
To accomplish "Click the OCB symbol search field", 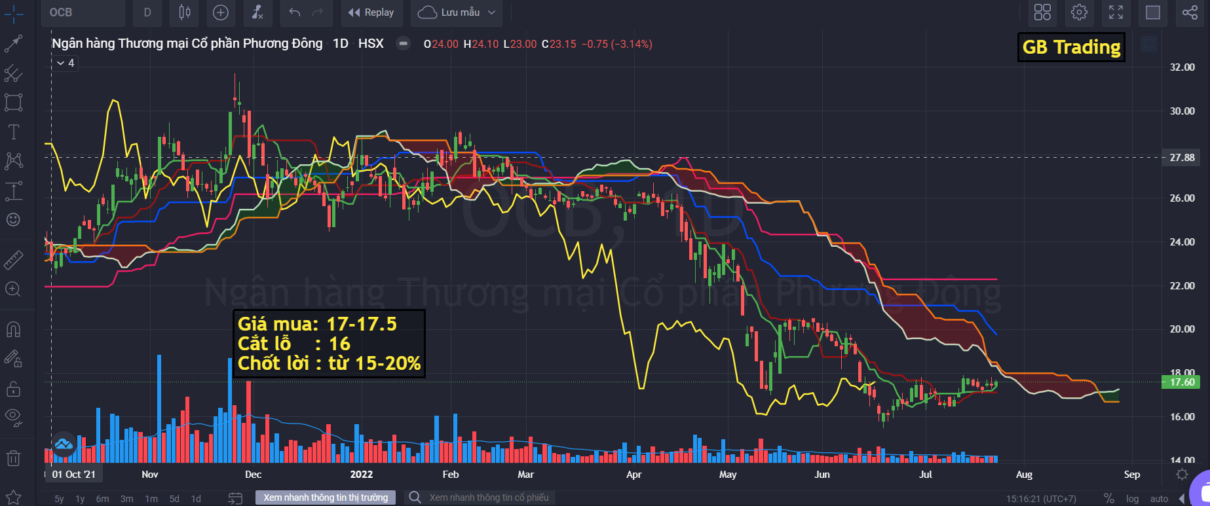I will pyautogui.click(x=83, y=12).
